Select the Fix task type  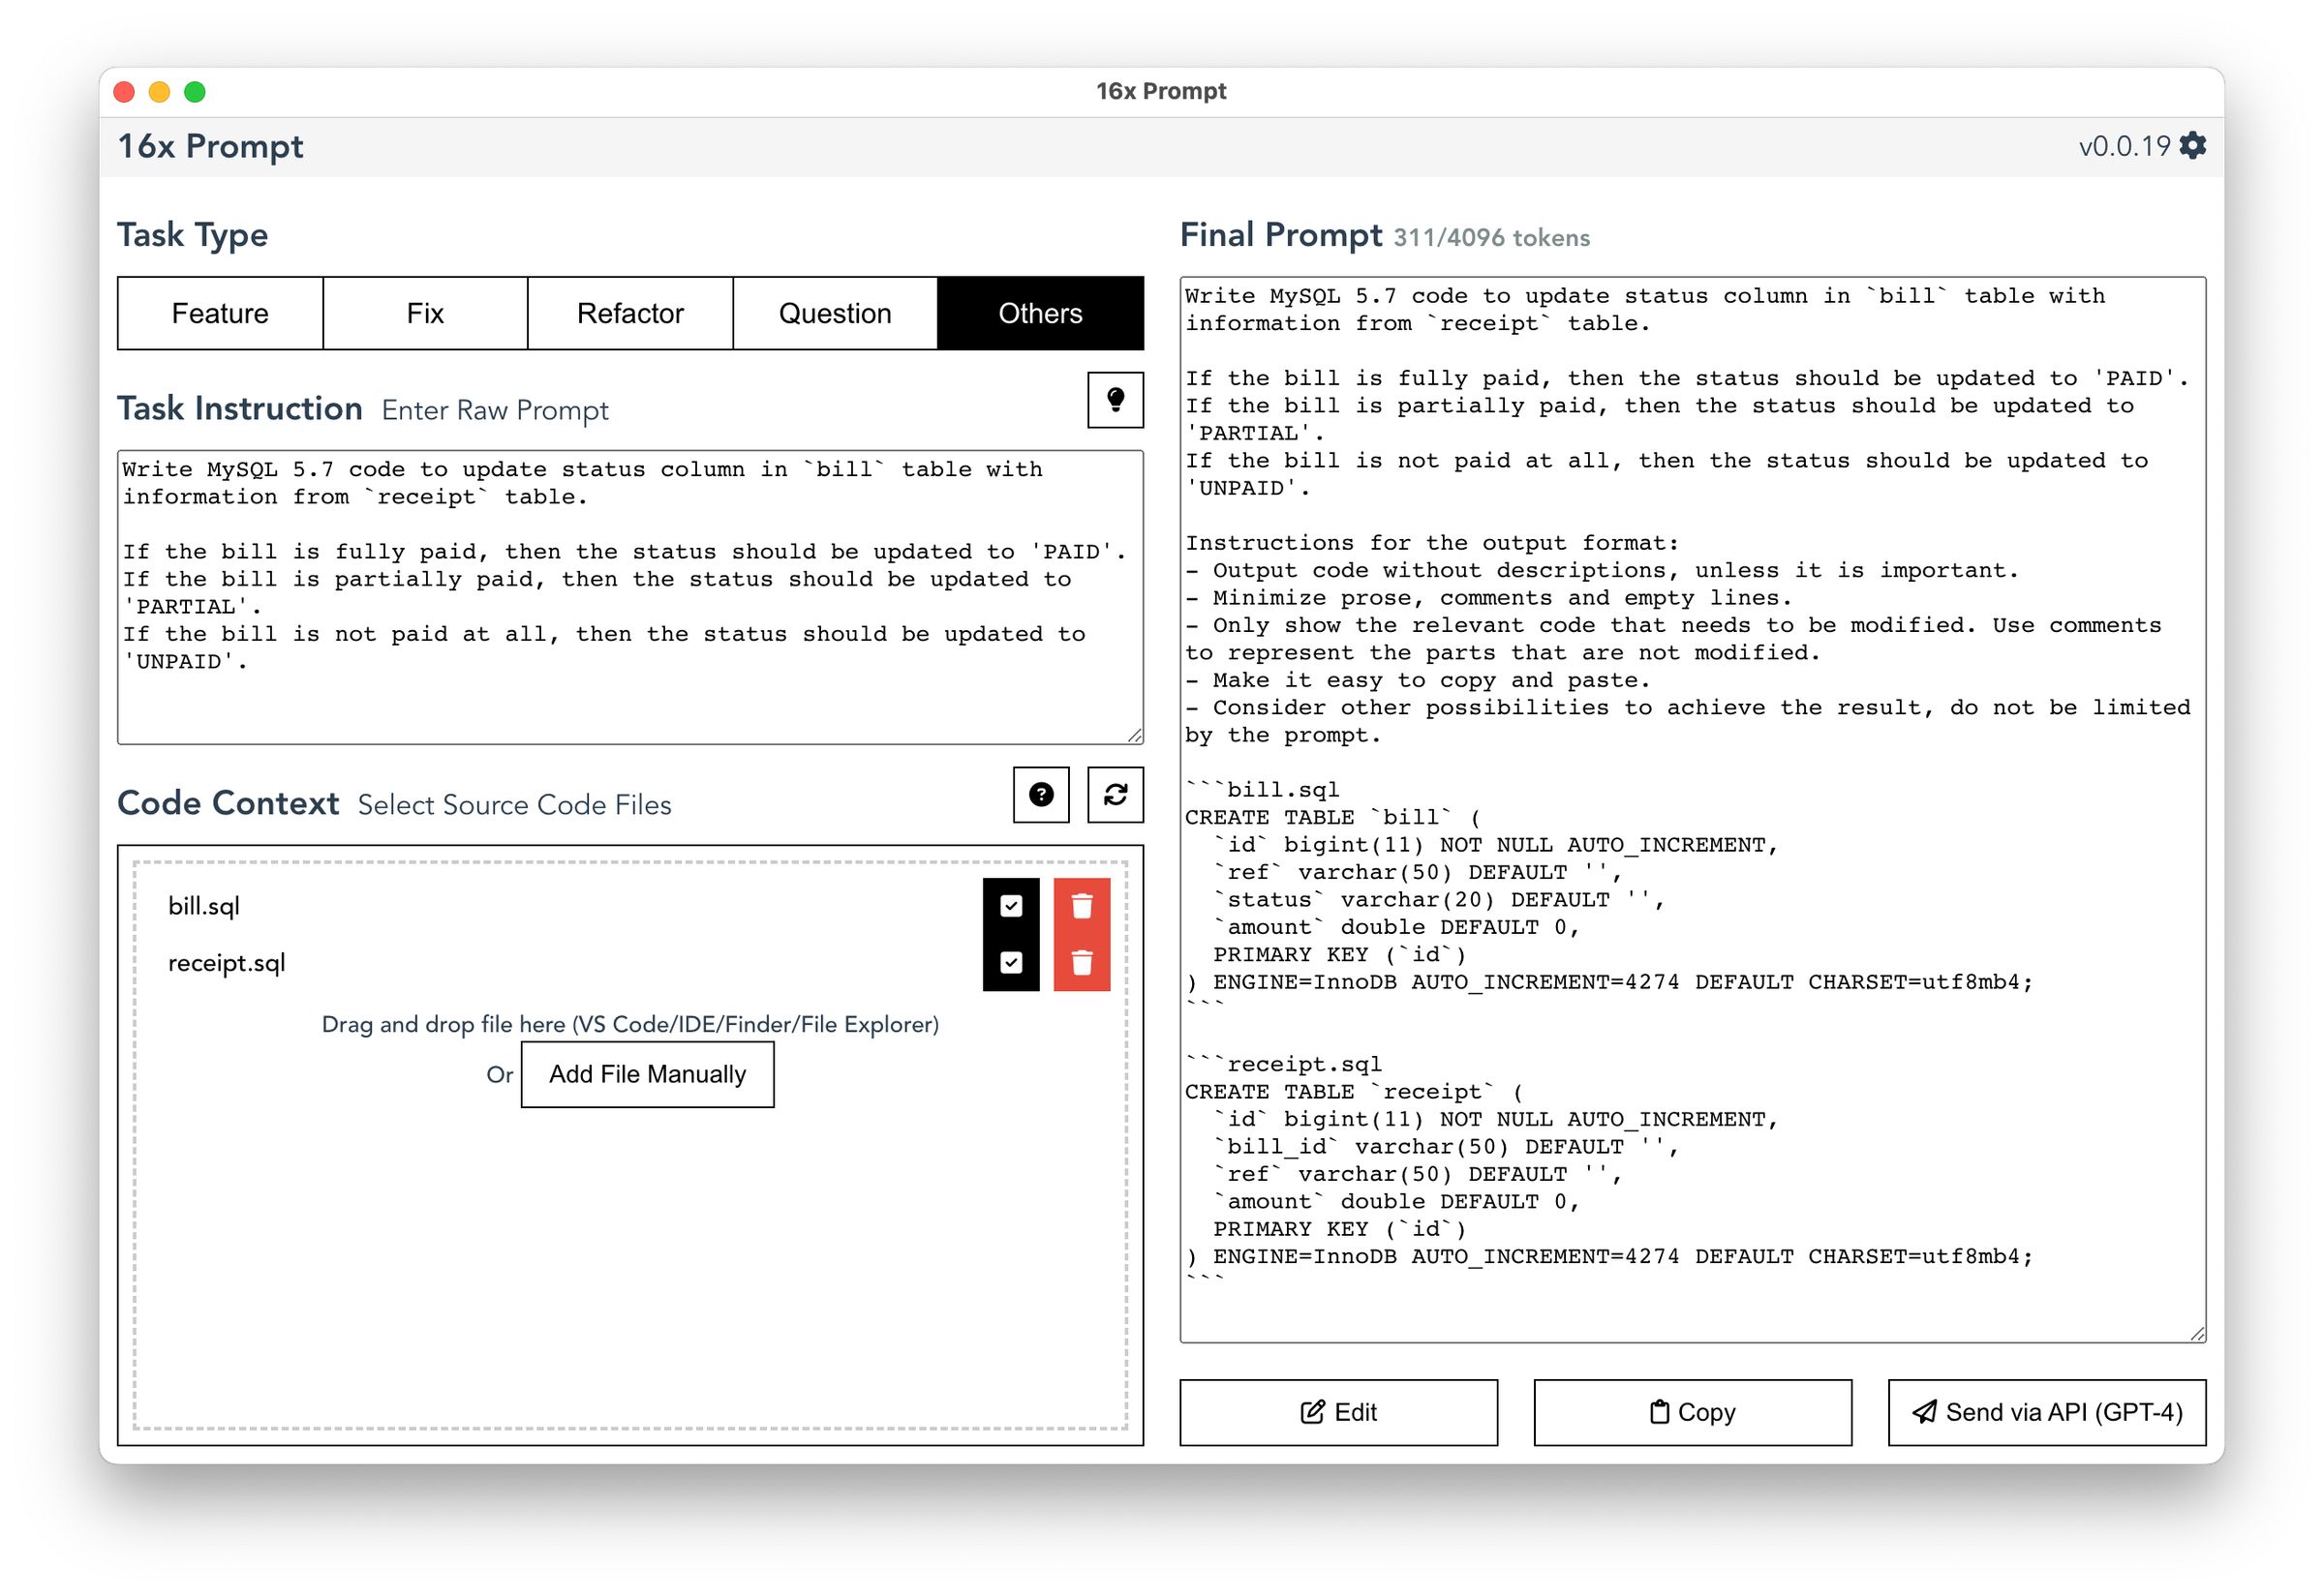(424, 313)
